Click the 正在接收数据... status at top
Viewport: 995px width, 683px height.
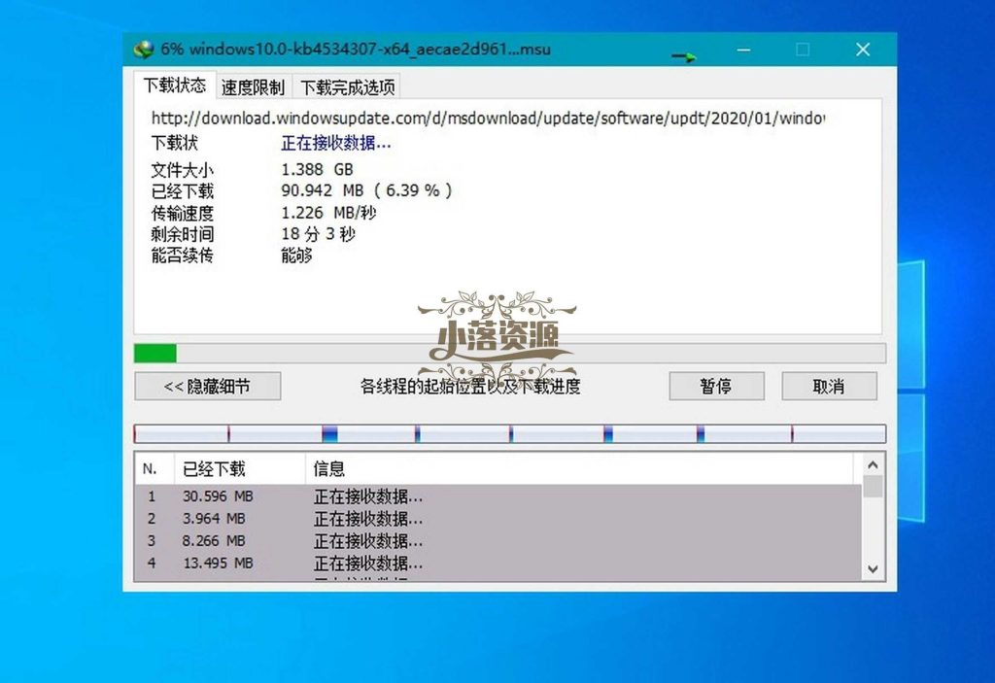click(335, 144)
